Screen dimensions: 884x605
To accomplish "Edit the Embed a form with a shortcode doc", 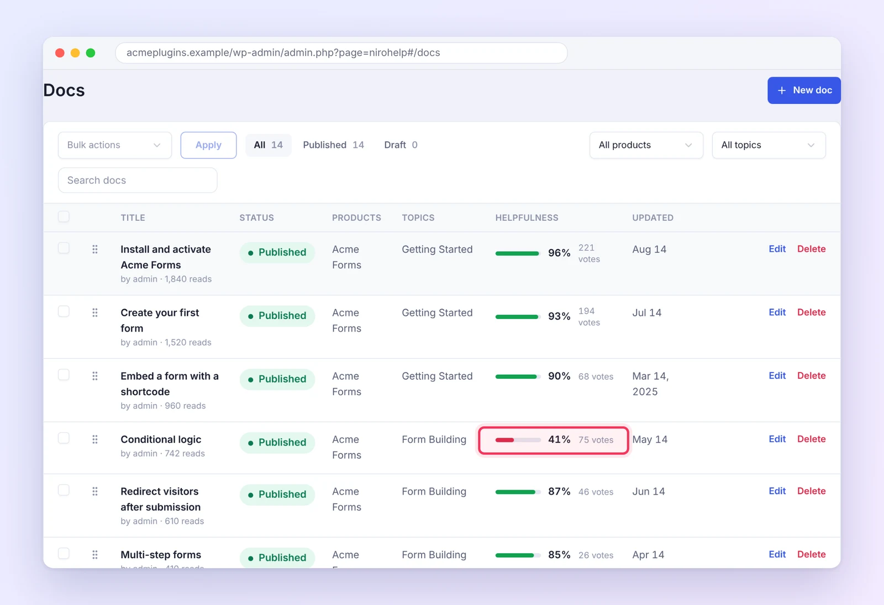I will (777, 376).
